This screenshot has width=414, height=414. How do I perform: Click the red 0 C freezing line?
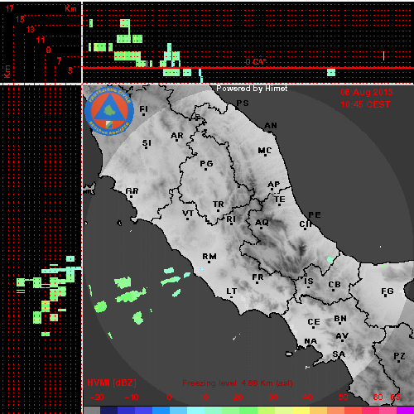point(248,68)
